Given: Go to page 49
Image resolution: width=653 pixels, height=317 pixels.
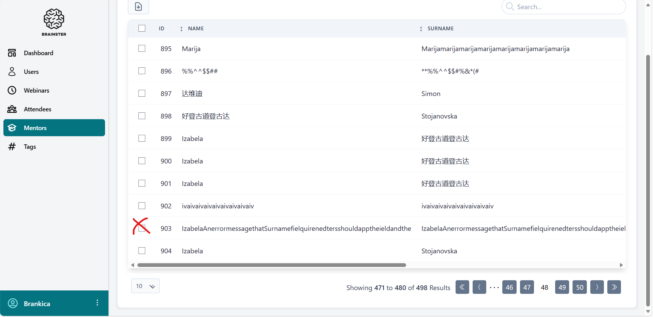Looking at the screenshot, I should pos(562,287).
